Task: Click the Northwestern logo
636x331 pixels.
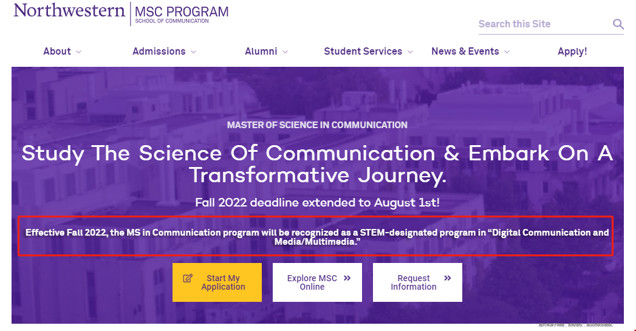Action: pyautogui.click(x=69, y=11)
